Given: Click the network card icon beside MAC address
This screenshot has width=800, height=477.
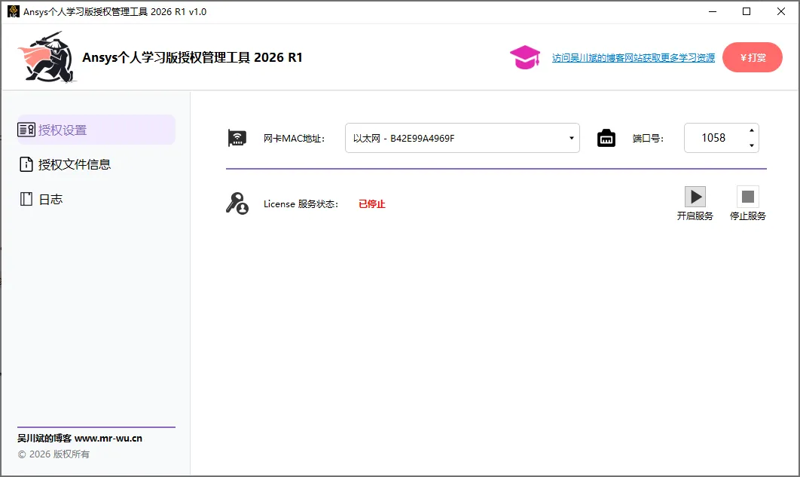Looking at the screenshot, I should 237,138.
